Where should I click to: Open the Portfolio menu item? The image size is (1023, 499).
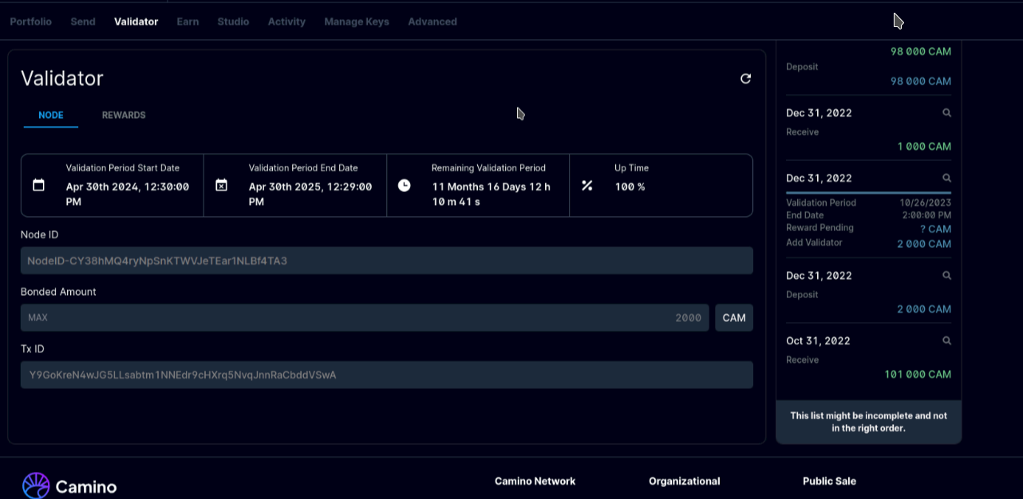point(30,22)
